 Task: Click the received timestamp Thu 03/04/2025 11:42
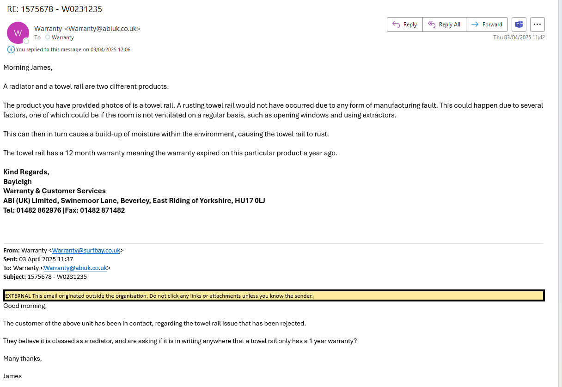click(x=519, y=37)
